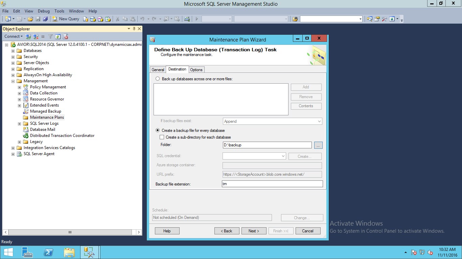Click the Backup file extension text field

click(x=272, y=184)
